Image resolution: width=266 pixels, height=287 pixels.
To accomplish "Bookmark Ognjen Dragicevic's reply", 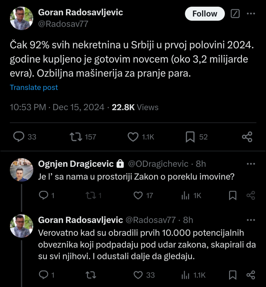I will 233,195.
